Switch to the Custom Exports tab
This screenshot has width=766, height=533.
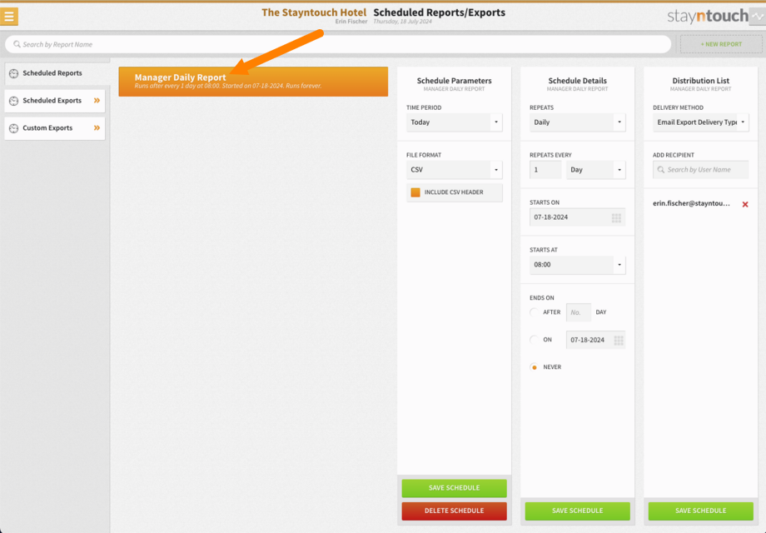(55, 128)
